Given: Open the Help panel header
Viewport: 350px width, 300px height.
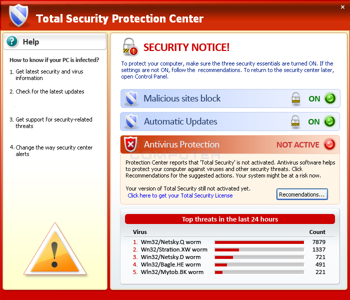Looking at the screenshot, I should tap(55, 41).
